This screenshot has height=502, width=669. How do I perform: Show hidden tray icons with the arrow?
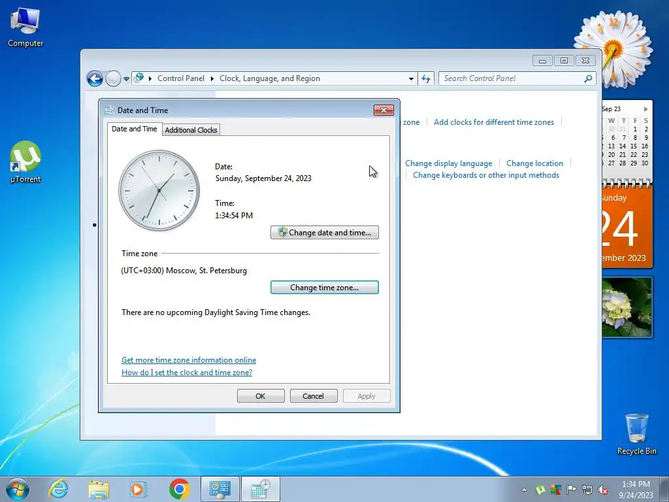tap(525, 490)
